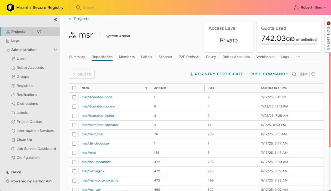This screenshot has height=191, width=331.
Task: Click the Users icon in sidebar
Action: click(13, 59)
